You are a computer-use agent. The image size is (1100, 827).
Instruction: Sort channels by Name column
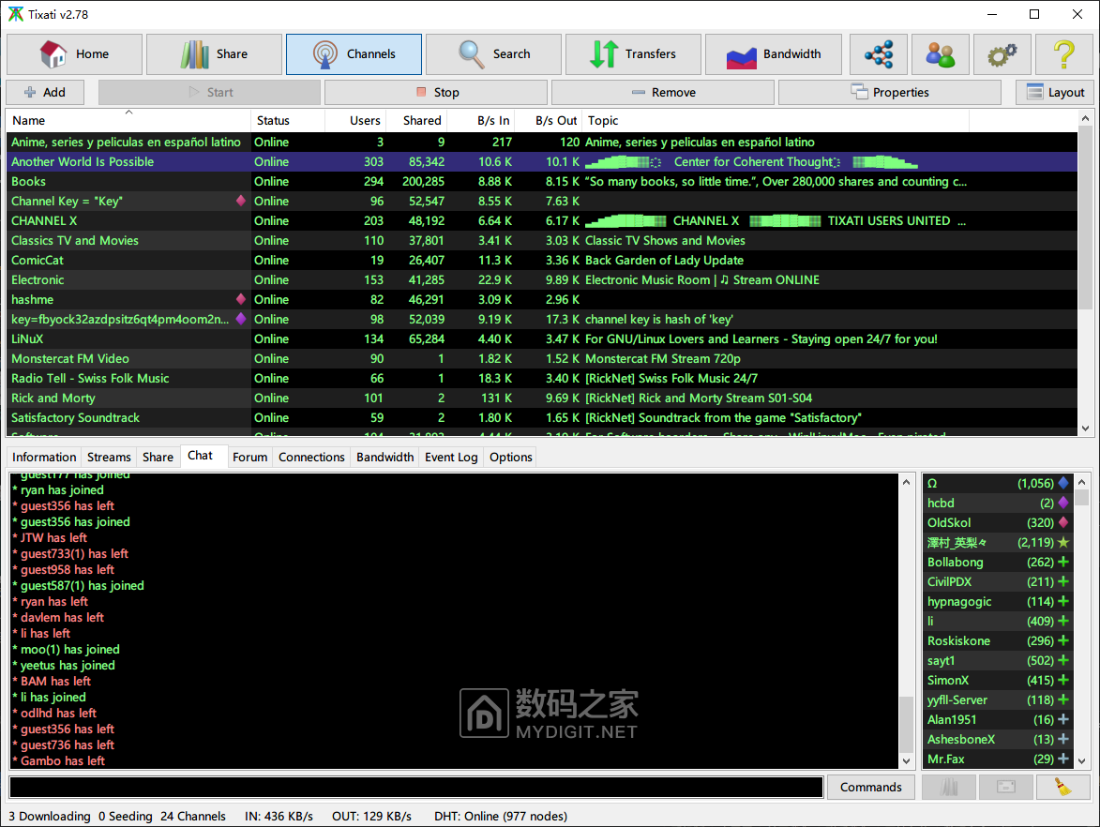point(128,120)
